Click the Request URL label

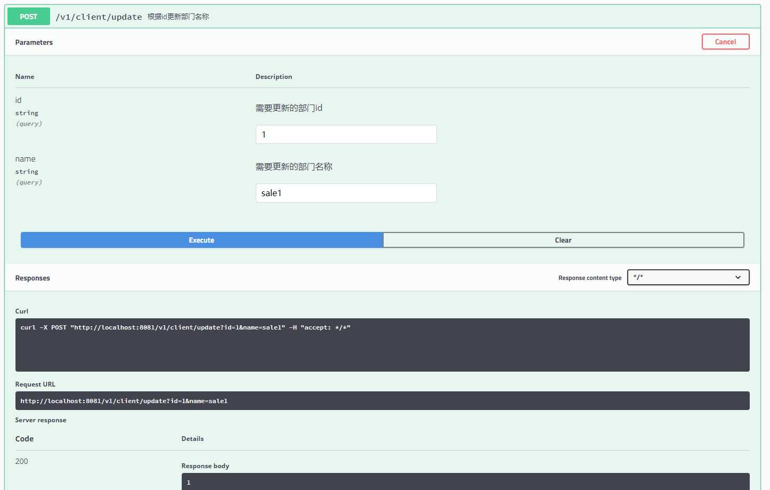35,384
